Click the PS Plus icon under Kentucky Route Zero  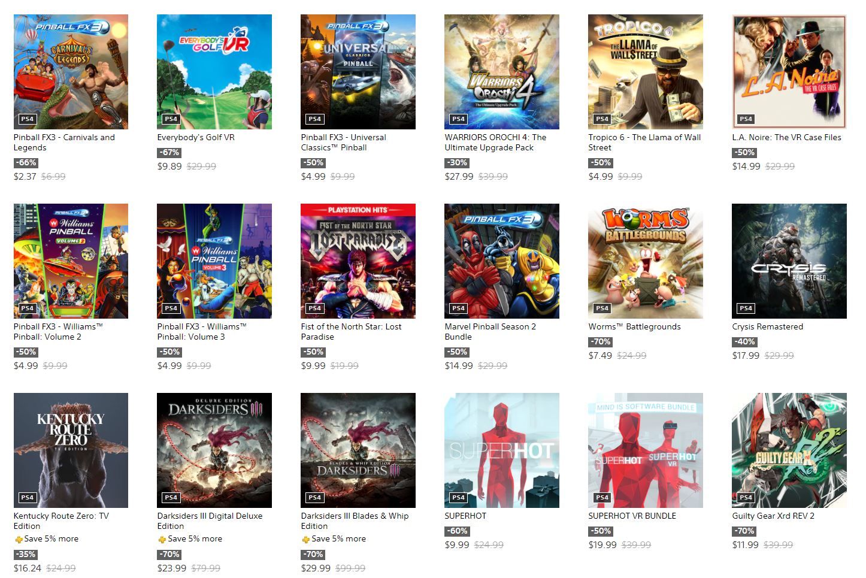click(19, 539)
